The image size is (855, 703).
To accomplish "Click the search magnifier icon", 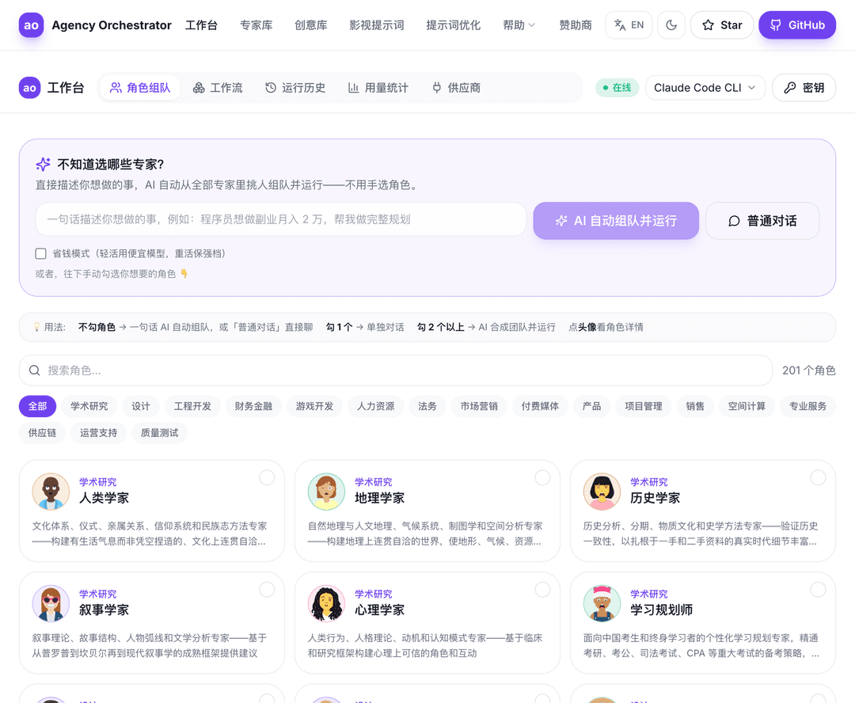I will (34, 370).
